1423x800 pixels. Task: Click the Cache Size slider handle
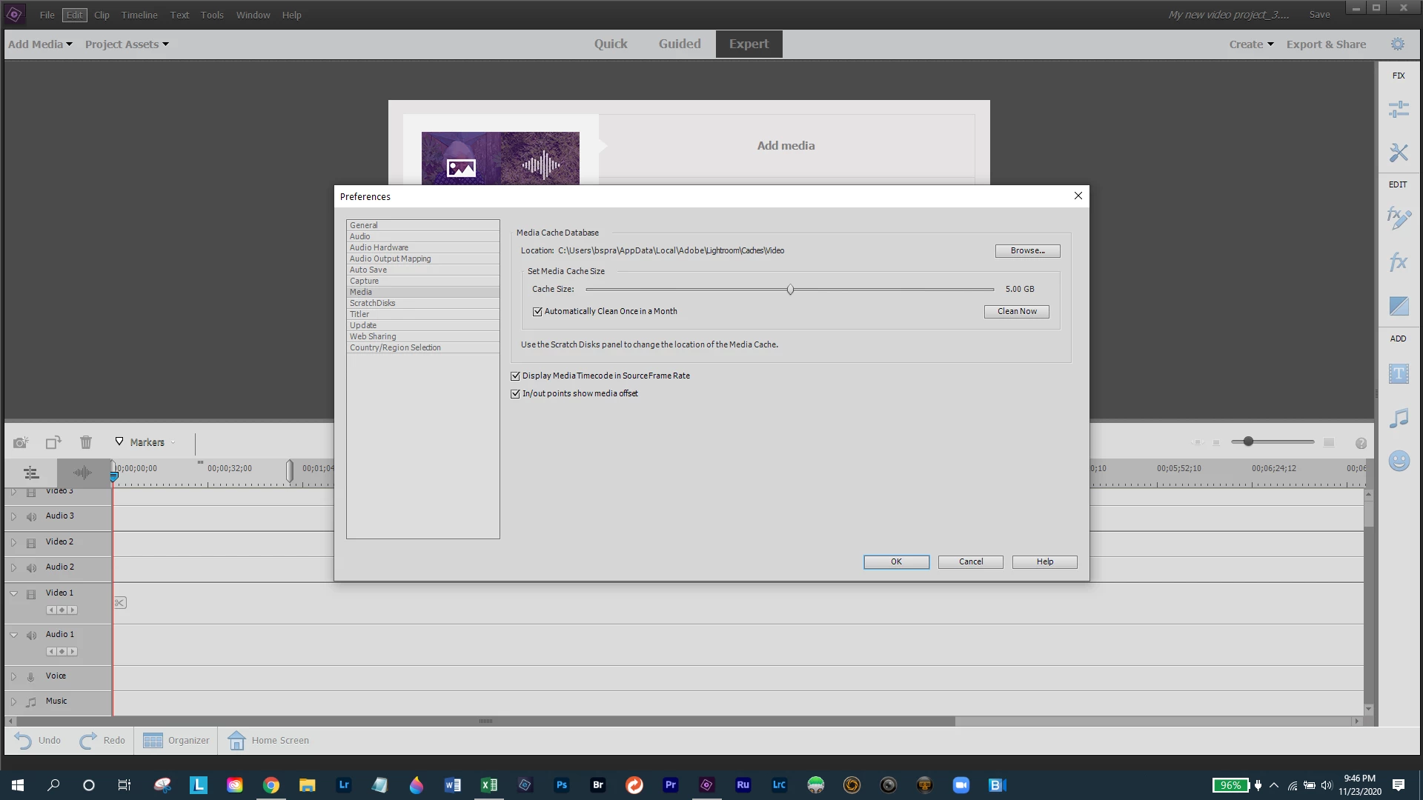pos(790,290)
